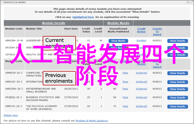This screenshot has height=124, width=194.
Task: Select module code UMMD39-20-2 text
Action: coord(14,73)
